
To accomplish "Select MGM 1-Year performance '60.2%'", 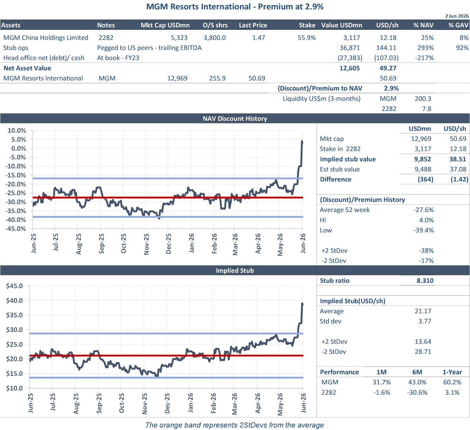I will (452, 382).
